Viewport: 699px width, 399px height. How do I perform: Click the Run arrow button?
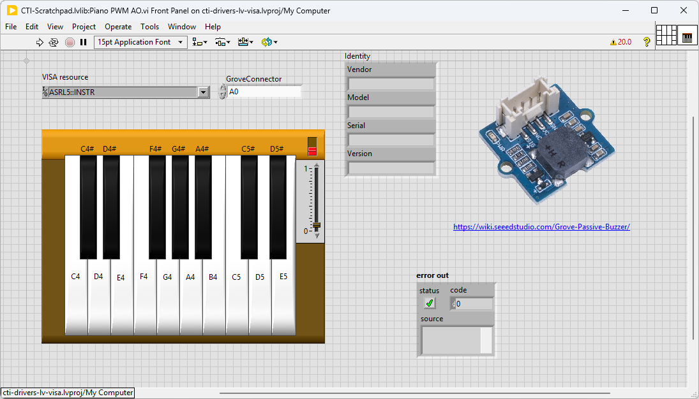(40, 42)
